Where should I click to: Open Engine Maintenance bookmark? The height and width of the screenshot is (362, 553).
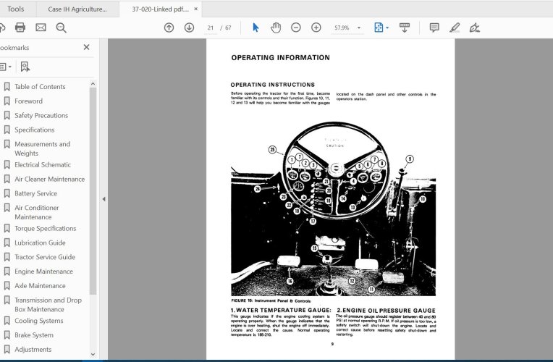point(43,271)
